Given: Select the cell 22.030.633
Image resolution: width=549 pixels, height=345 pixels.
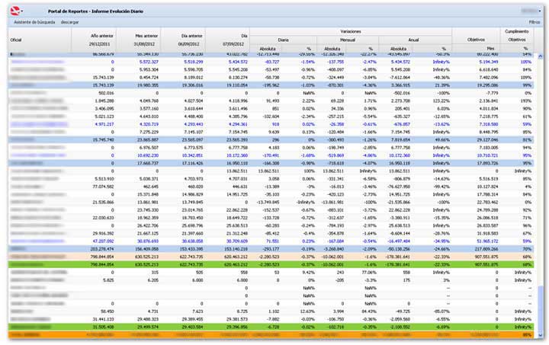Looking at the screenshot, I should pyautogui.click(x=103, y=218).
